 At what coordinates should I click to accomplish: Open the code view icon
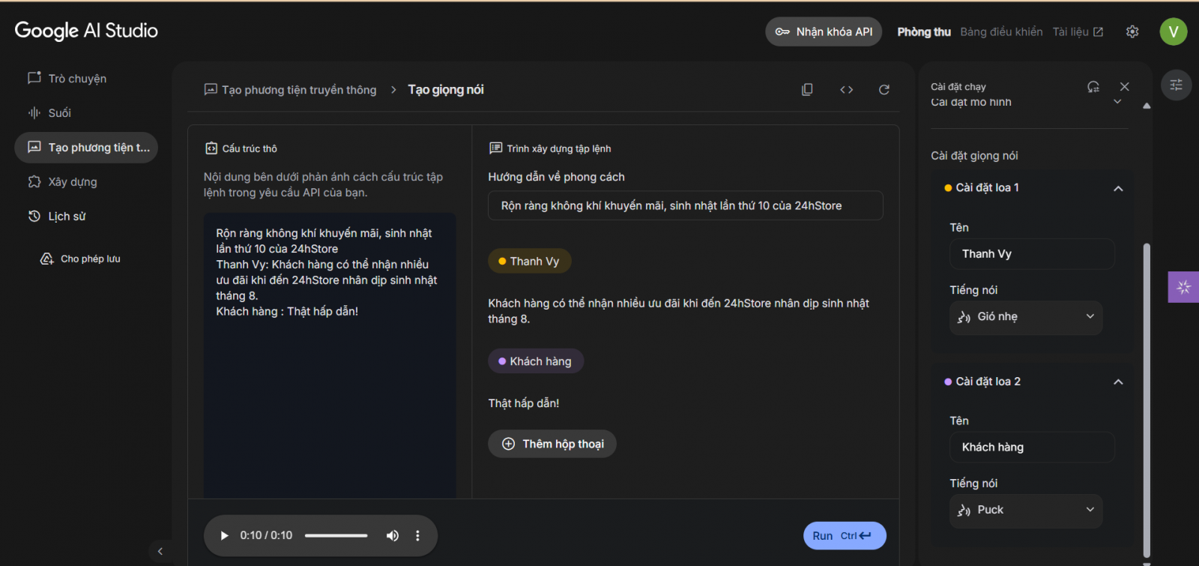(x=846, y=90)
